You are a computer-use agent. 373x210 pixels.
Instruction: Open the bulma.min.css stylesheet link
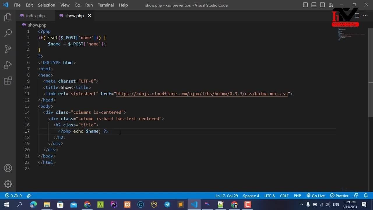(x=202, y=94)
